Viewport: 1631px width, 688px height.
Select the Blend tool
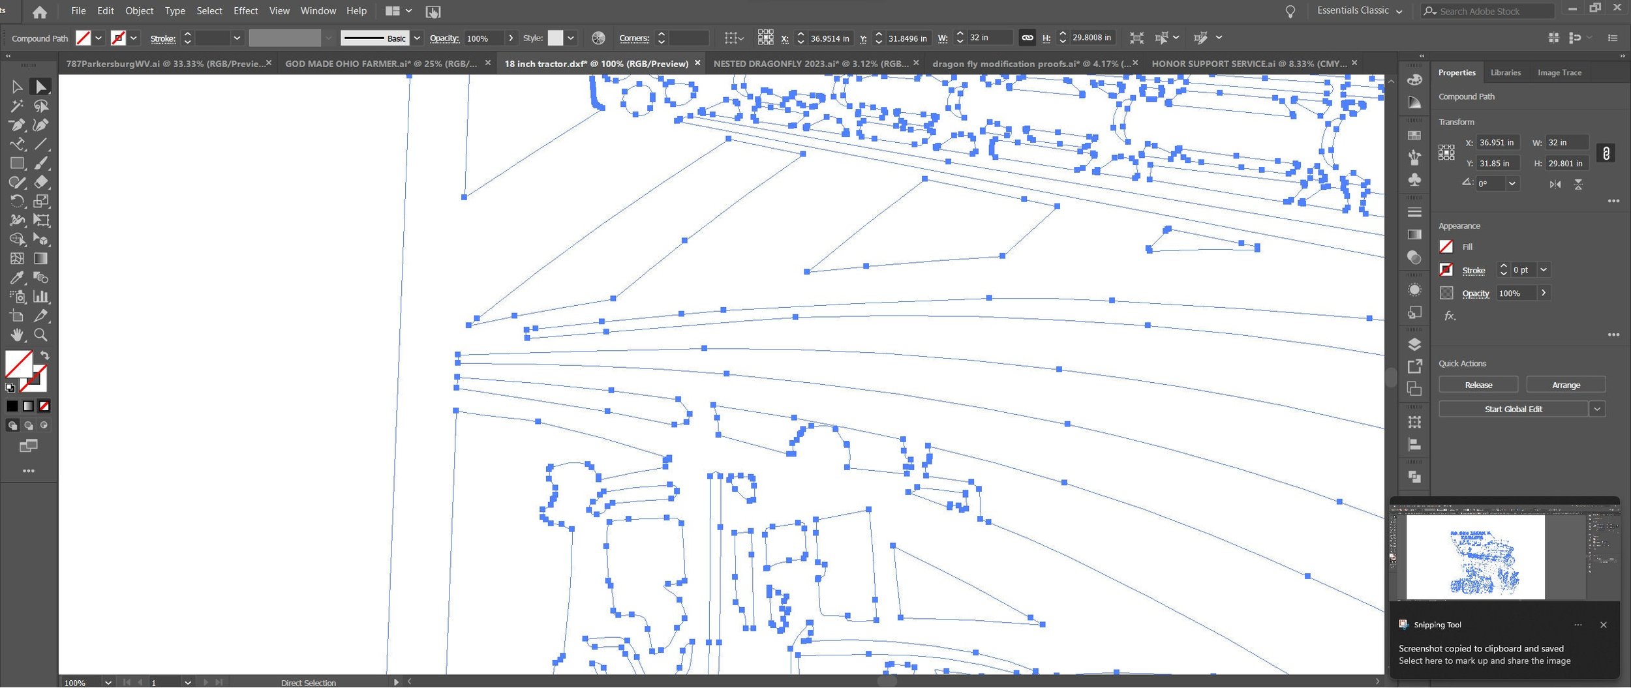click(41, 278)
